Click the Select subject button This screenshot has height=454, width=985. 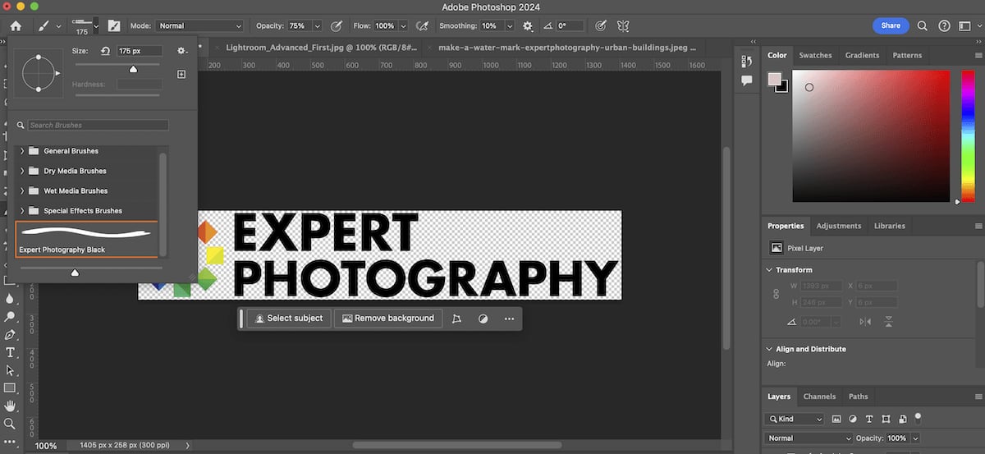[x=289, y=319]
